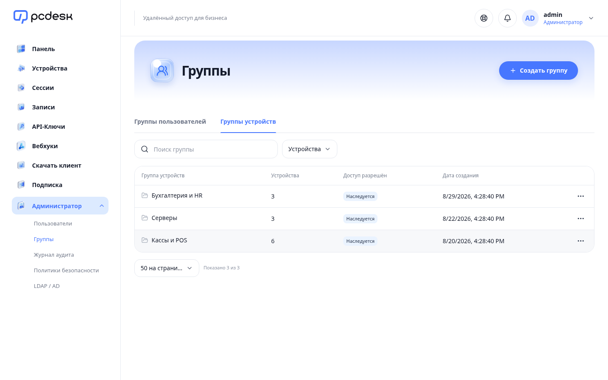Screen dimensions: 608x380
Task: Open the Панель sidebar icon
Action: [21, 49]
